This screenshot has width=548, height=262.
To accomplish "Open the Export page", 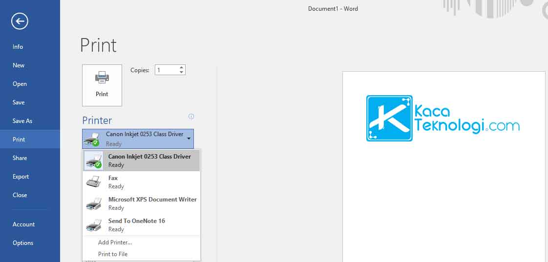I will 21,177.
